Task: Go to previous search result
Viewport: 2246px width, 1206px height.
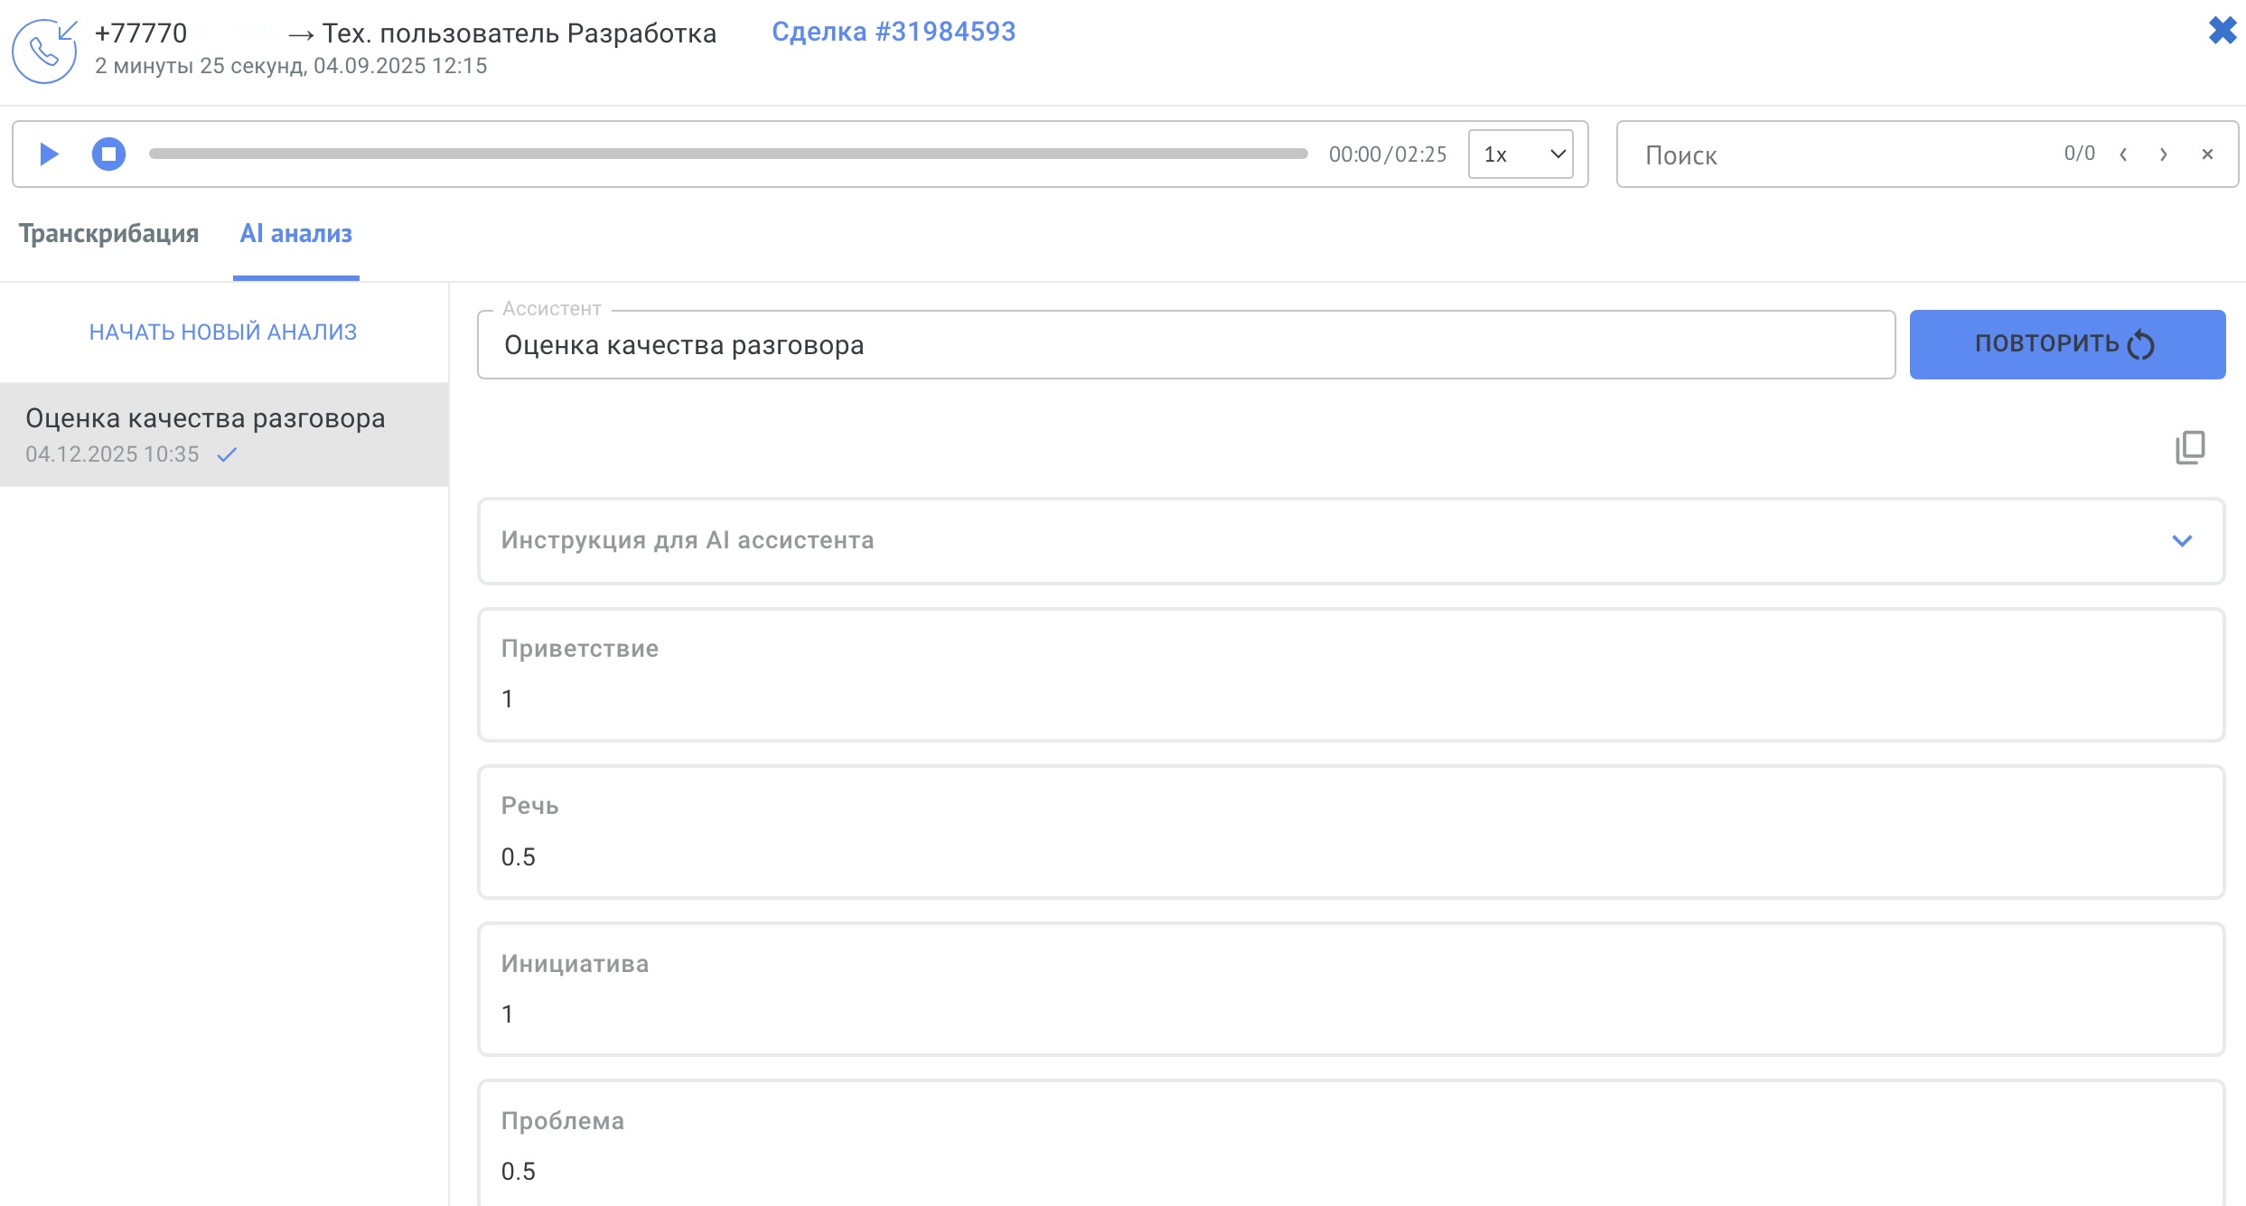Action: coord(2123,154)
